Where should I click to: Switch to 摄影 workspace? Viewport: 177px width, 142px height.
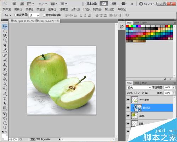(124, 4)
